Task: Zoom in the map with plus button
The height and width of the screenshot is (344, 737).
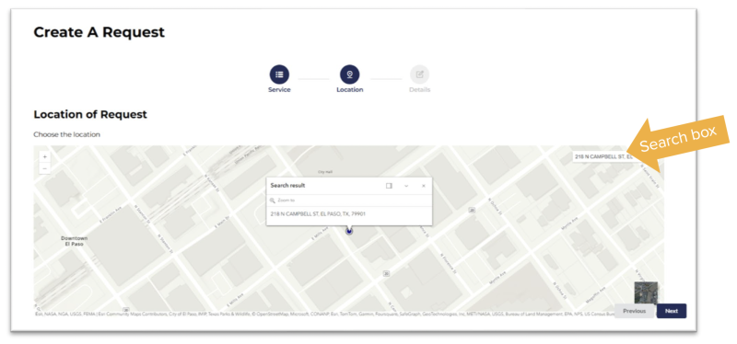Action: [x=44, y=156]
